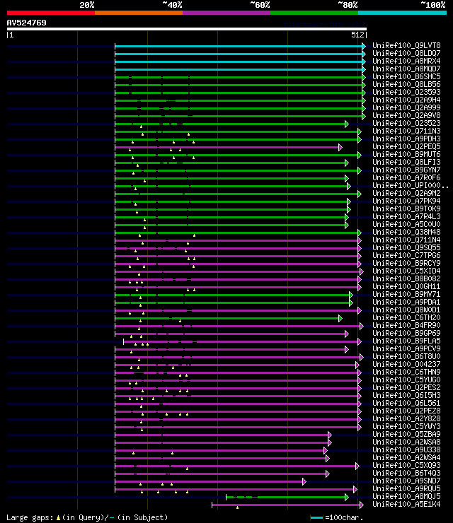Click the UniRef100_A9PDA1 label

tap(406, 302)
